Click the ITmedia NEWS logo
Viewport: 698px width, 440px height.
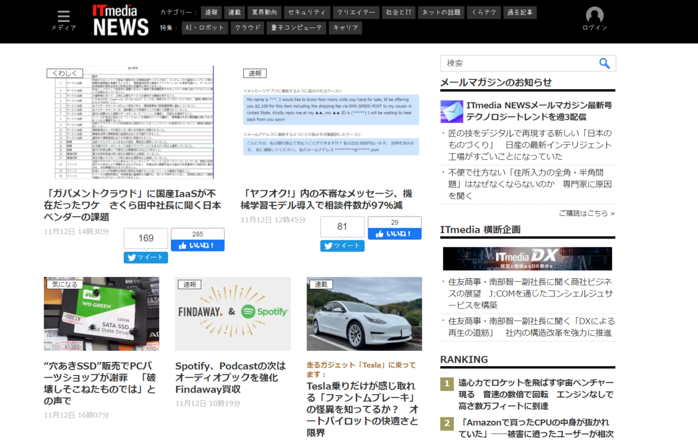click(x=121, y=21)
